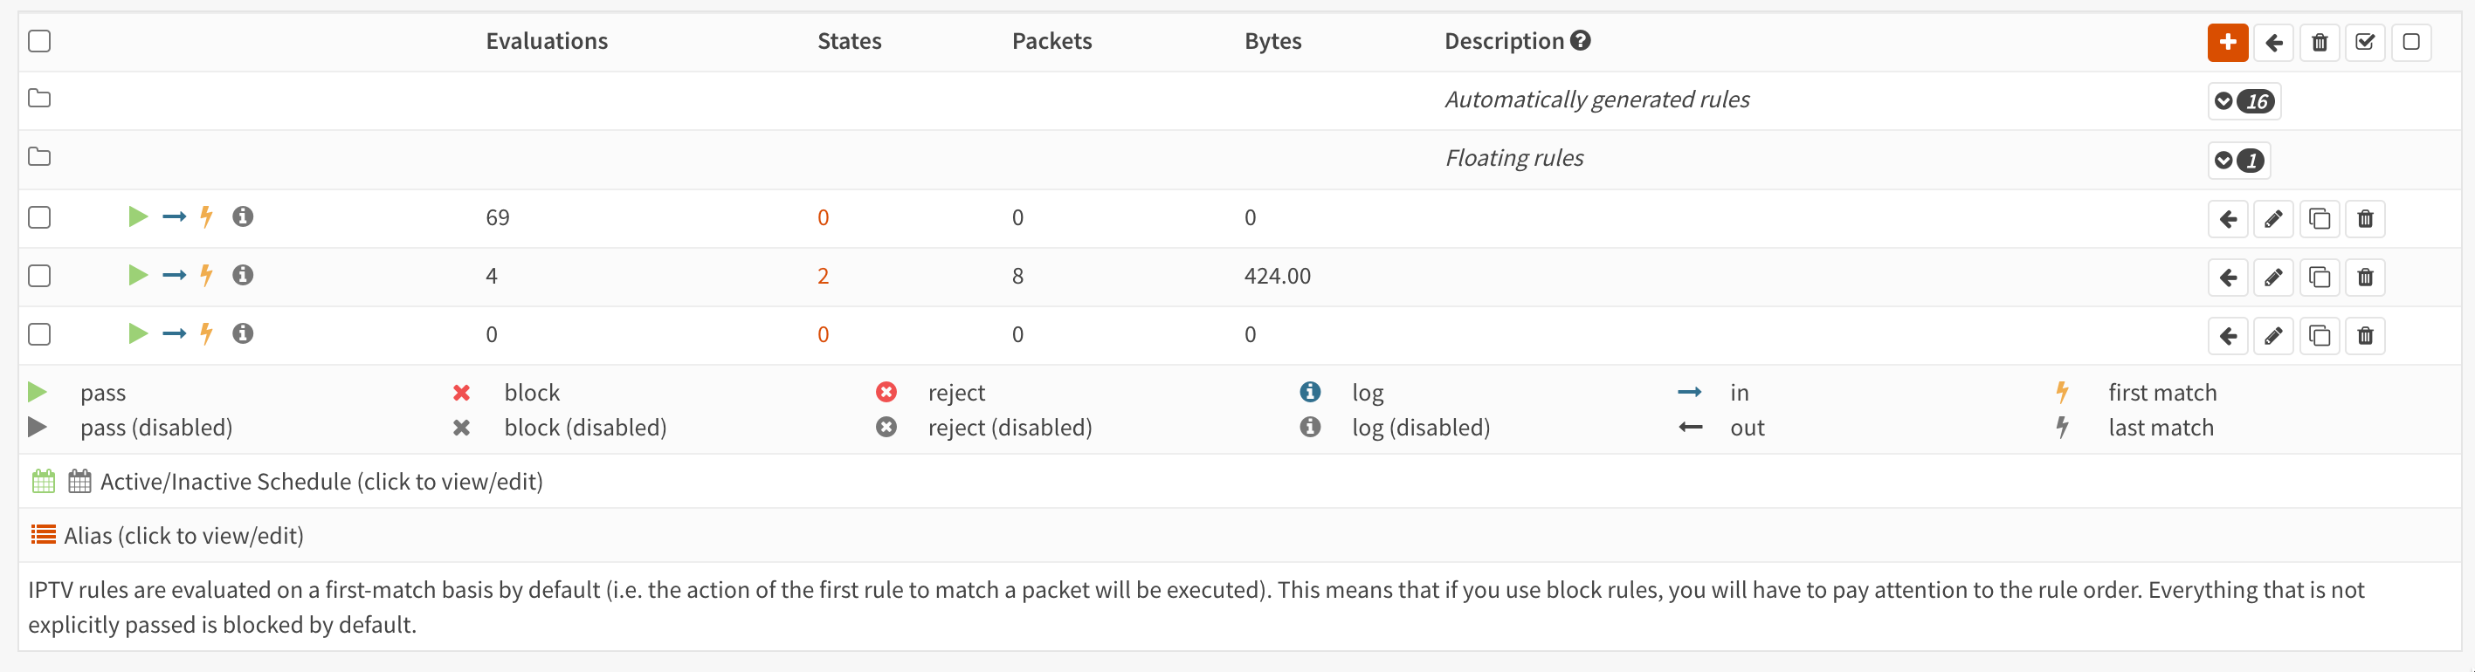Click the orange Alias list icon

(44, 535)
